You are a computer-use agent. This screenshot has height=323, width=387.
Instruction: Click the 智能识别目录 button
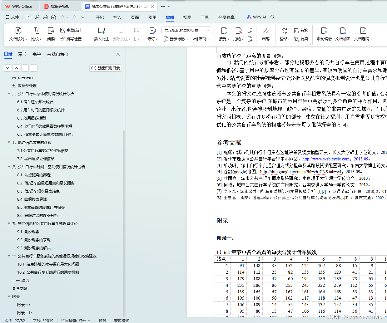click(106, 68)
